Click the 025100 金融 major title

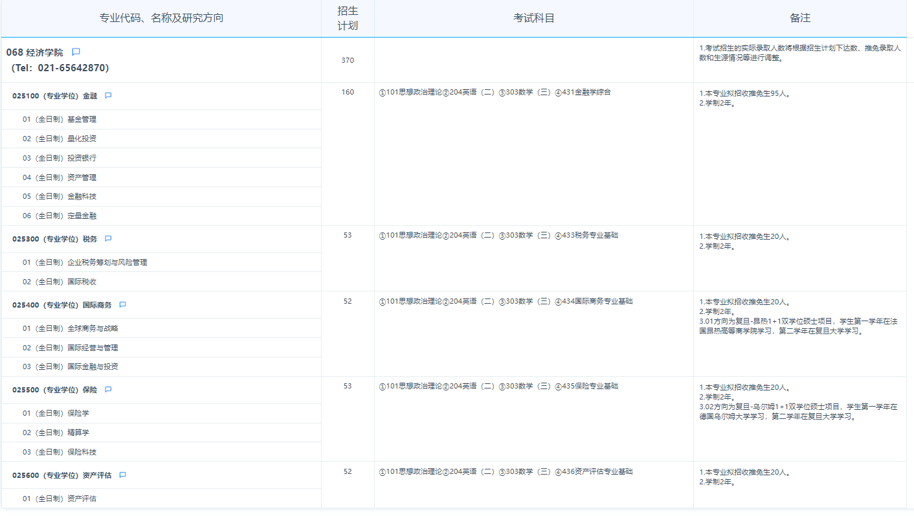tap(54, 96)
